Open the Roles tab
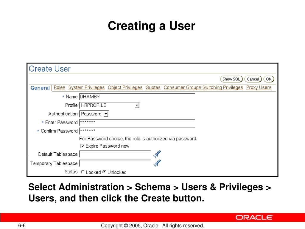This screenshot has width=305, height=229. [x=59, y=88]
